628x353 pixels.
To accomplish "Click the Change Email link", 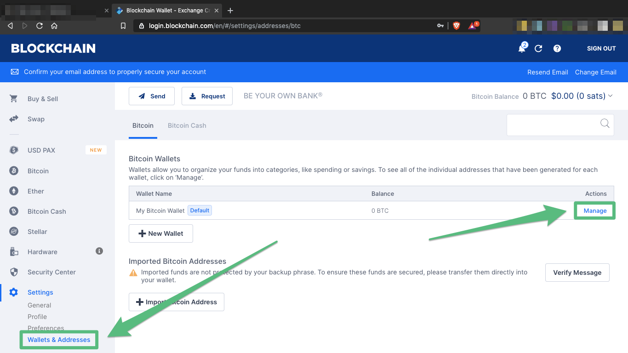I will (596, 72).
